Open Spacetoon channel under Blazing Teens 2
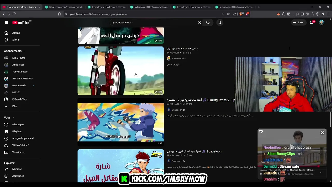 tap(177, 110)
